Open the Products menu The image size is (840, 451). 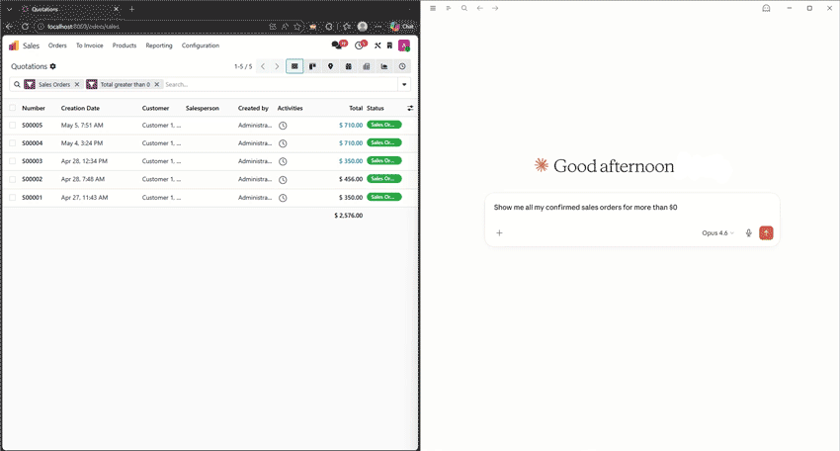coord(125,45)
